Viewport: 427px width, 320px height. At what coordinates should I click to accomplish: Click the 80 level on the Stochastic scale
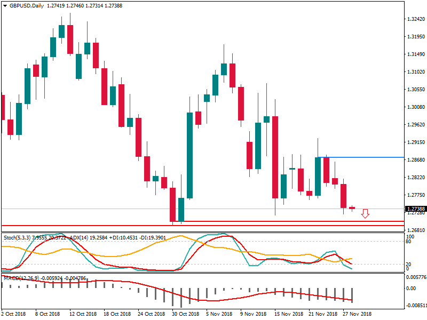click(x=408, y=242)
